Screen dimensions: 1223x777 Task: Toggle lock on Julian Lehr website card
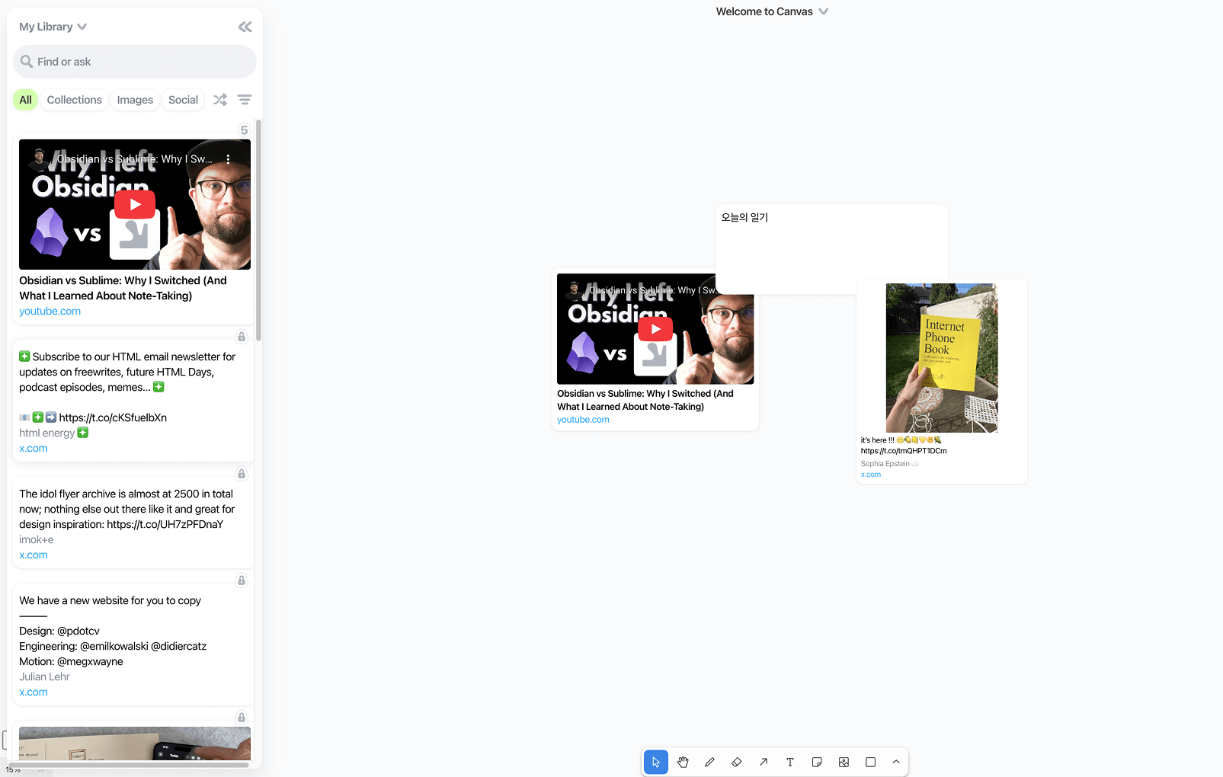[242, 580]
